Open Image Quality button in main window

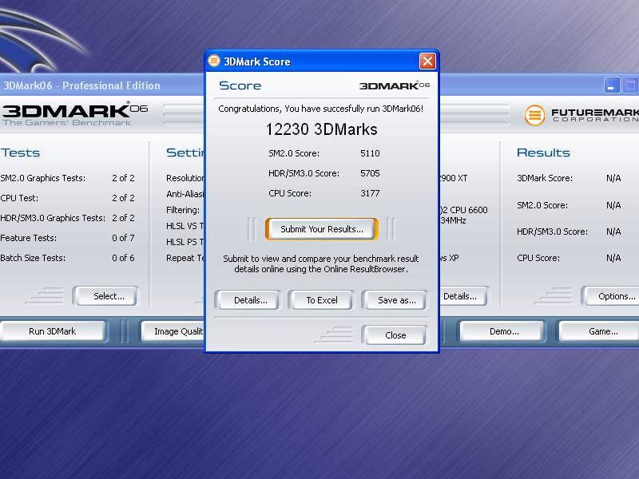tap(173, 331)
